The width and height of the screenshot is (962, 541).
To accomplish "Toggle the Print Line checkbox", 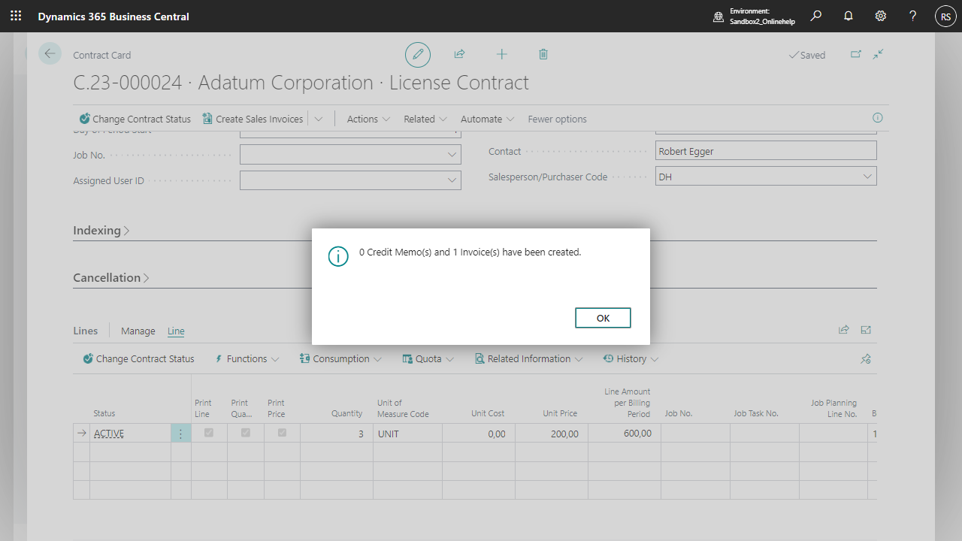I will point(209,433).
